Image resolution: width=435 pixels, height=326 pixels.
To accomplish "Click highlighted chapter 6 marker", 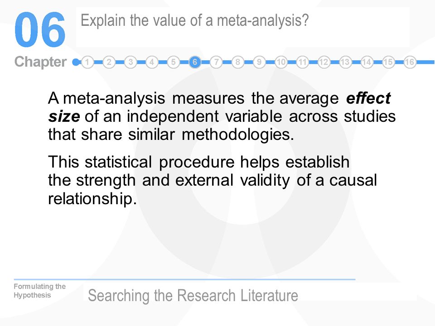I will point(195,62).
